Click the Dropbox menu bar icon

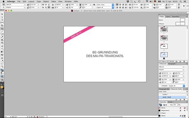tap(128, 2)
